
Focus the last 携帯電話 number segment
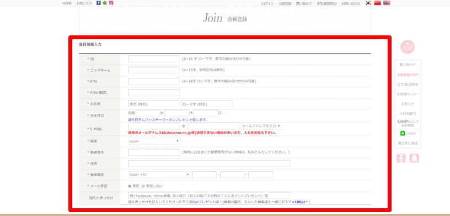261,175
